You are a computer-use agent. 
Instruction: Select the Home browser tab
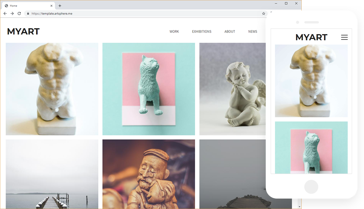tap(29, 6)
